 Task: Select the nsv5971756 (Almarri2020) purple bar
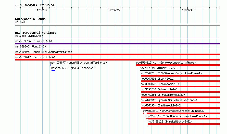[117, 44]
